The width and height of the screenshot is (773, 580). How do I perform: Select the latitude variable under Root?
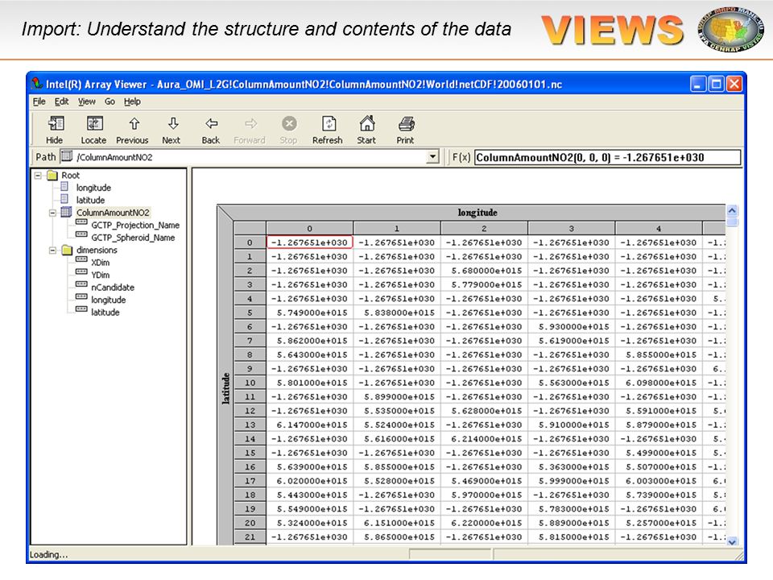90,200
